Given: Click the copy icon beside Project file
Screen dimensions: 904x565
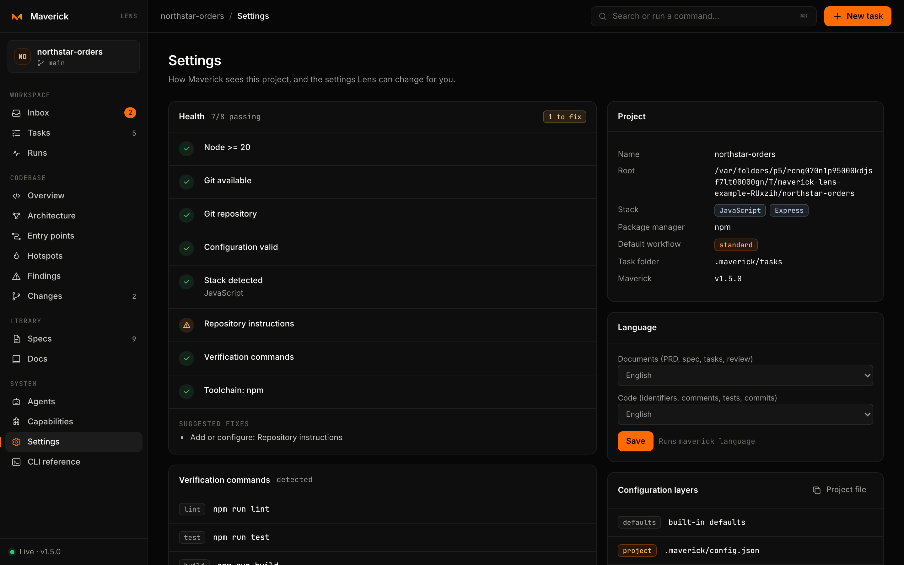Looking at the screenshot, I should (x=817, y=490).
